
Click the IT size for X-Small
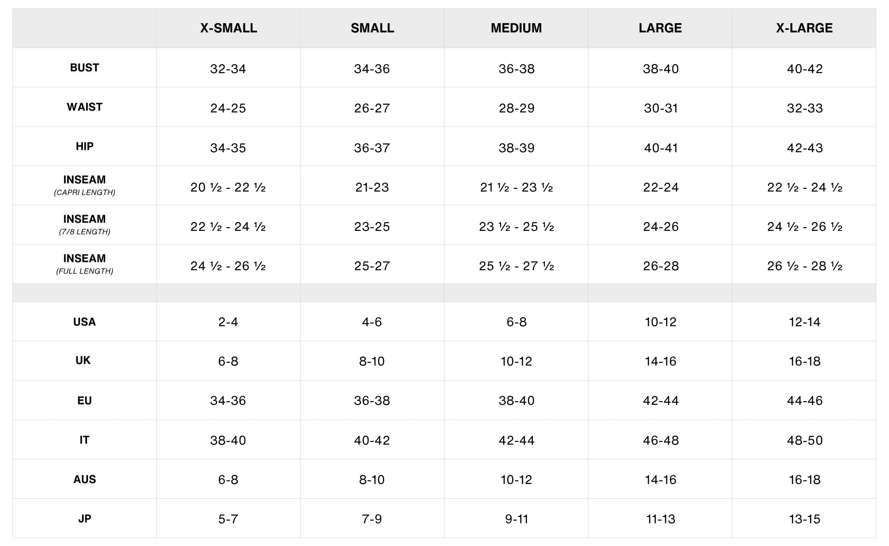click(228, 441)
